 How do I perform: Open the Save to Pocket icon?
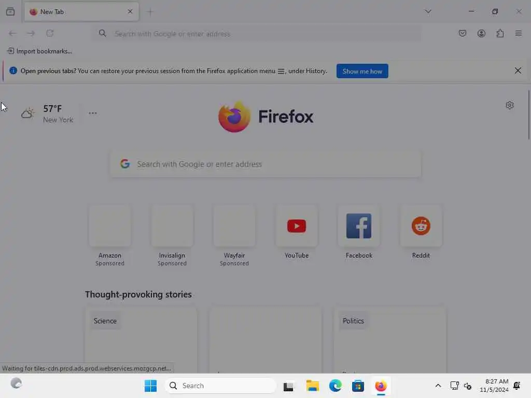pyautogui.click(x=462, y=33)
